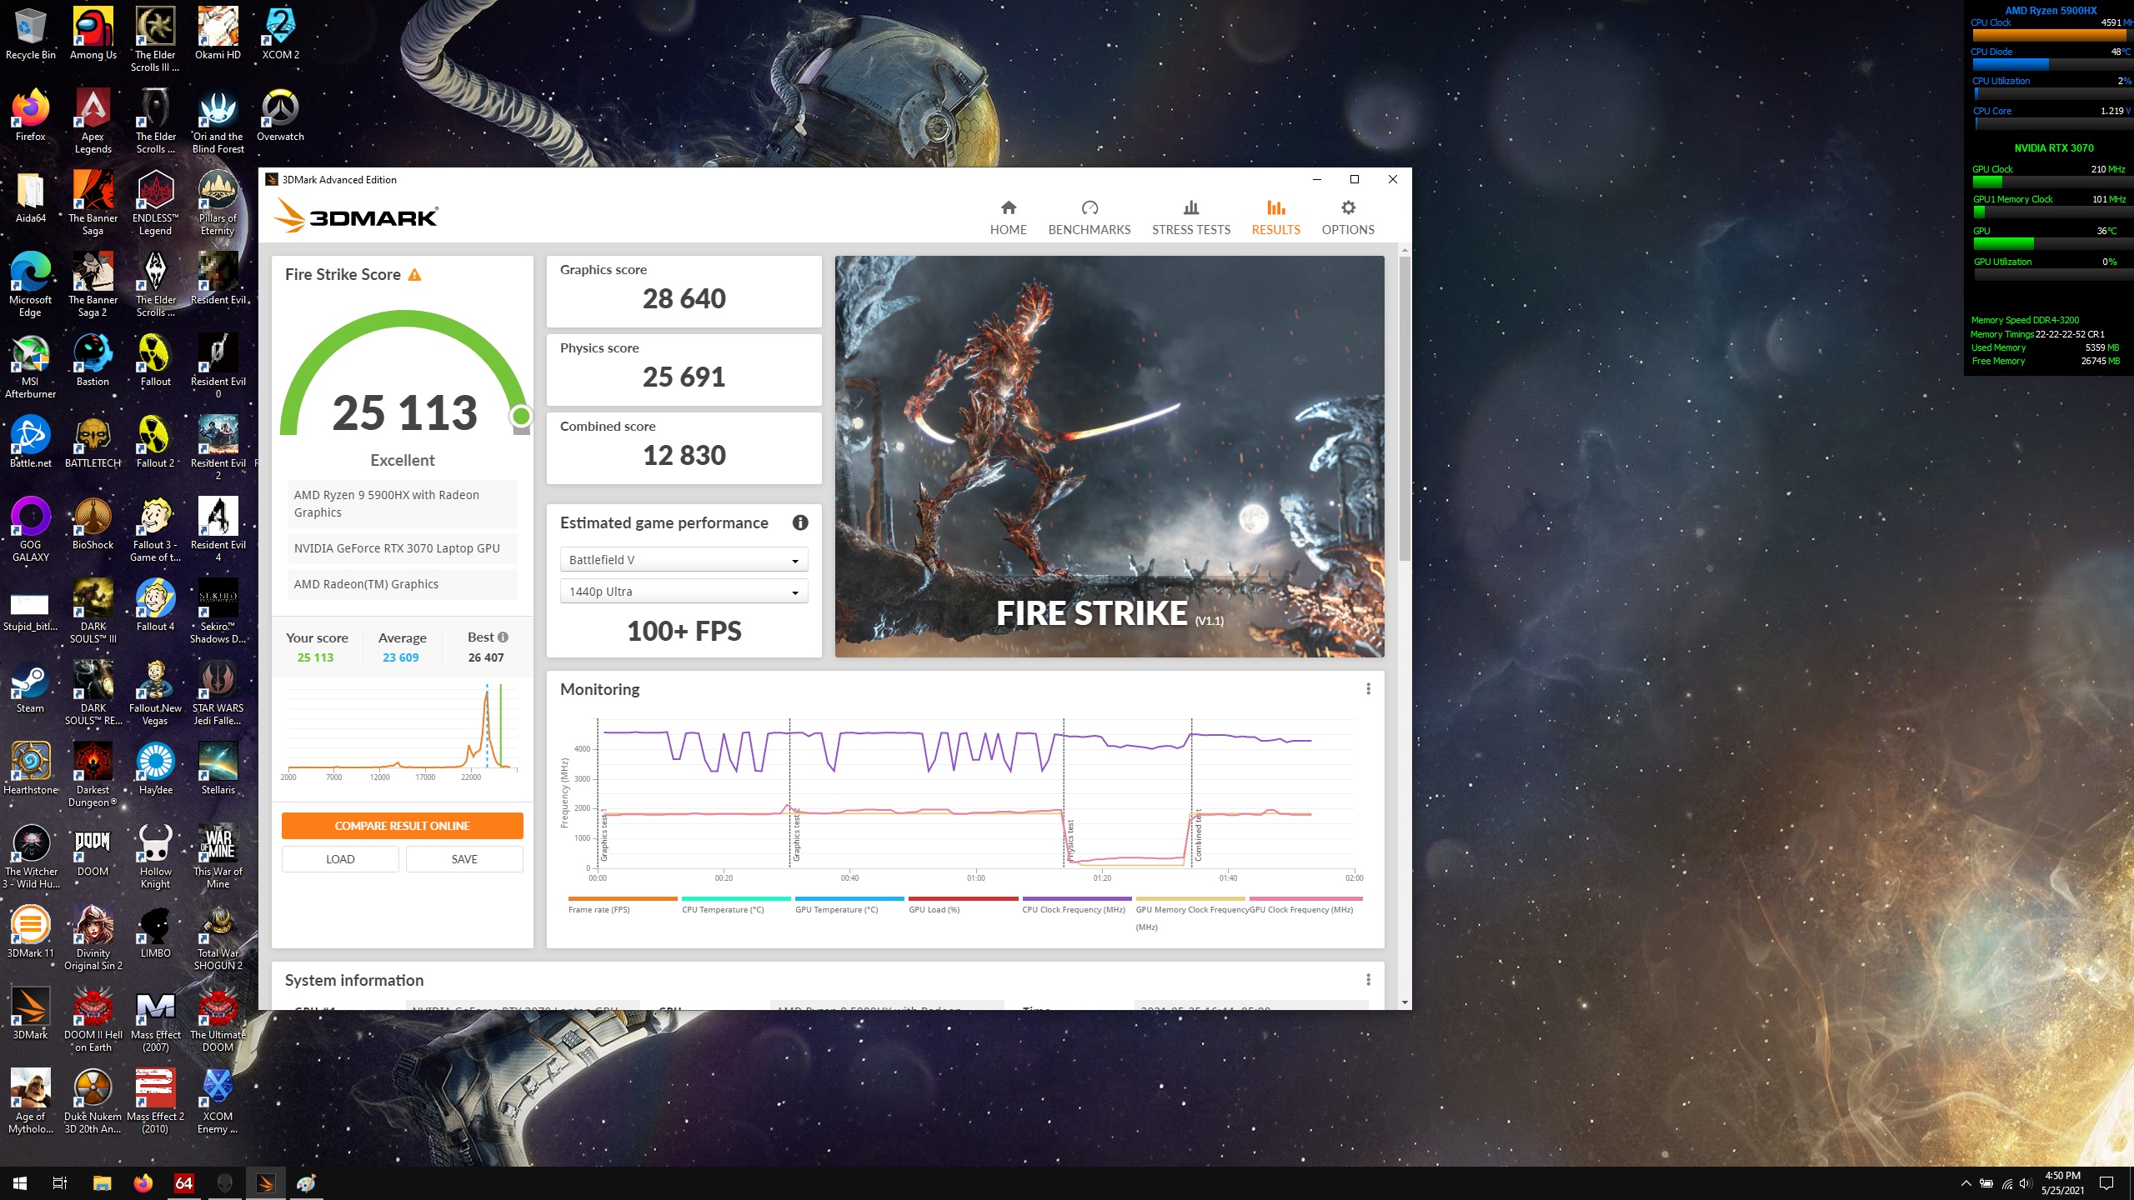Click the volume icon in system tray
The image size is (2134, 1200).
2026,1183
